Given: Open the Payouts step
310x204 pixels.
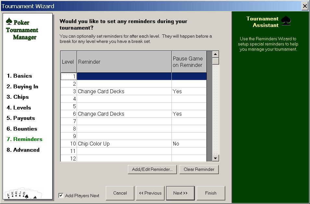Looking at the screenshot, I should click(20, 118).
